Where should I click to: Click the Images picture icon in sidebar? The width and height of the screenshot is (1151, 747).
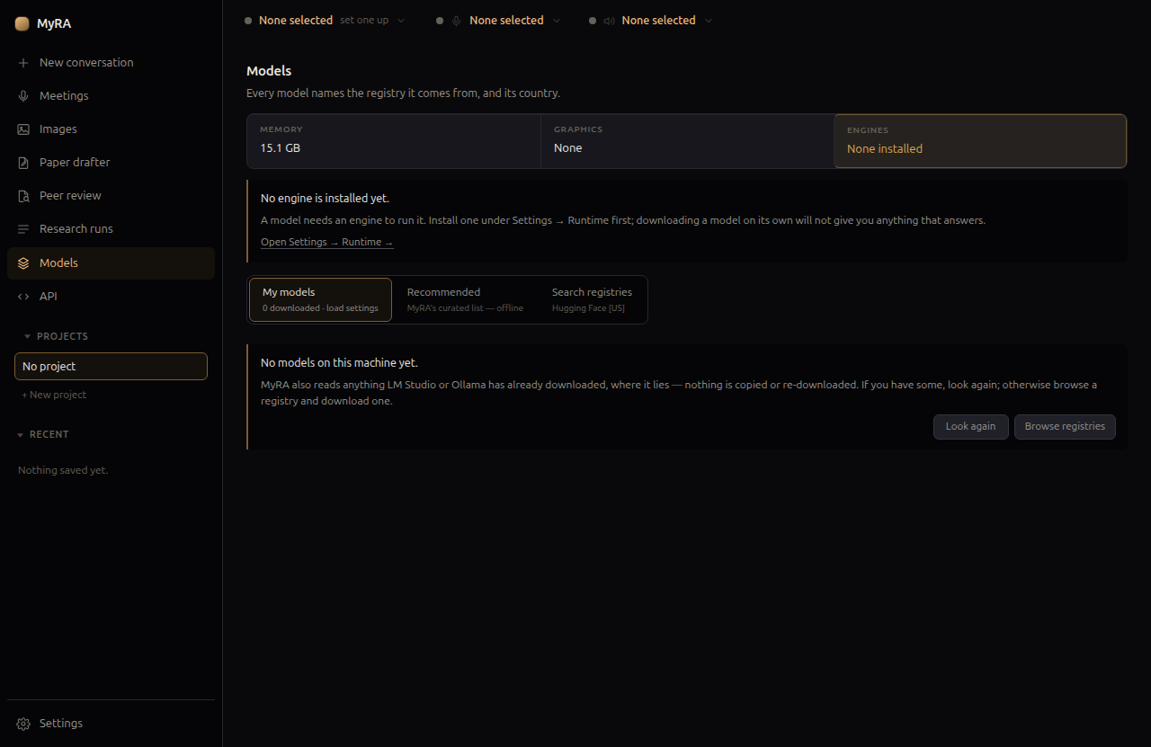(x=23, y=129)
